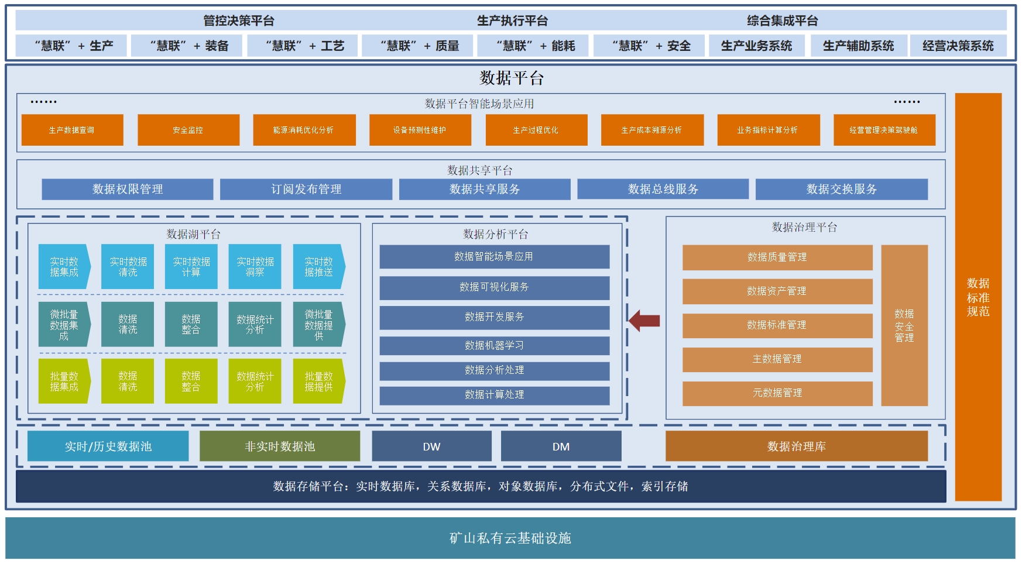Click the DW storage block
1022x564 pixels.
click(x=431, y=446)
